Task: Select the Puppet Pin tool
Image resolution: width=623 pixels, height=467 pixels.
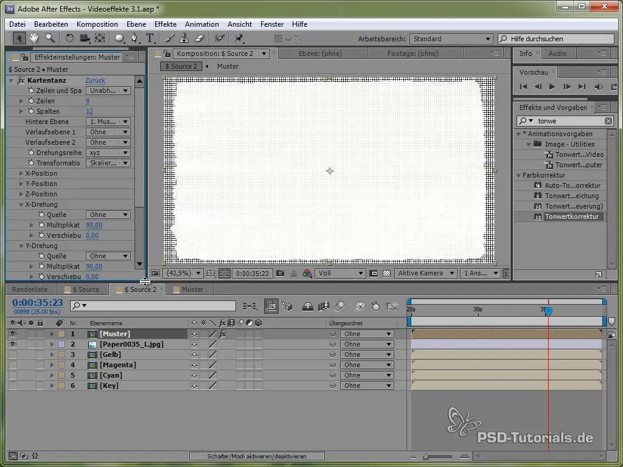Action: coord(238,38)
